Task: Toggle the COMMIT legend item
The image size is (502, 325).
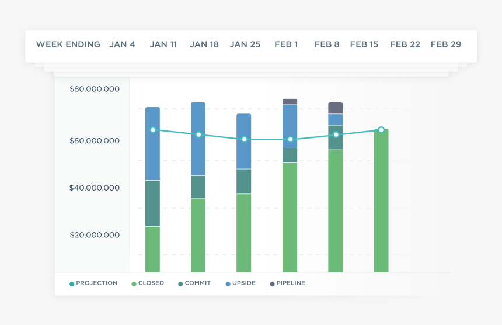Action: [194, 283]
